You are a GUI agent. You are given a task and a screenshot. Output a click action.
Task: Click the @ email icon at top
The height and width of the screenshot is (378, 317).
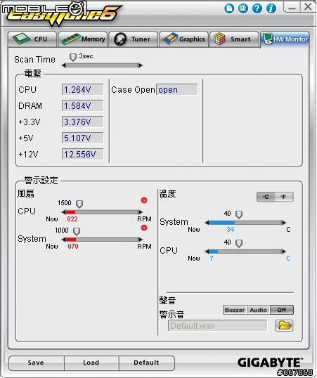(243, 8)
